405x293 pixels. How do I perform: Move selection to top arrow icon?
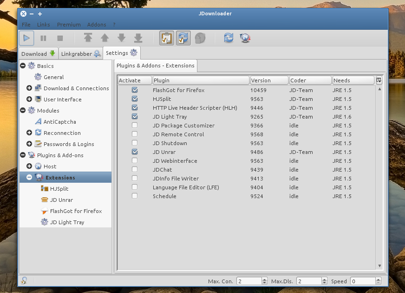click(x=88, y=38)
